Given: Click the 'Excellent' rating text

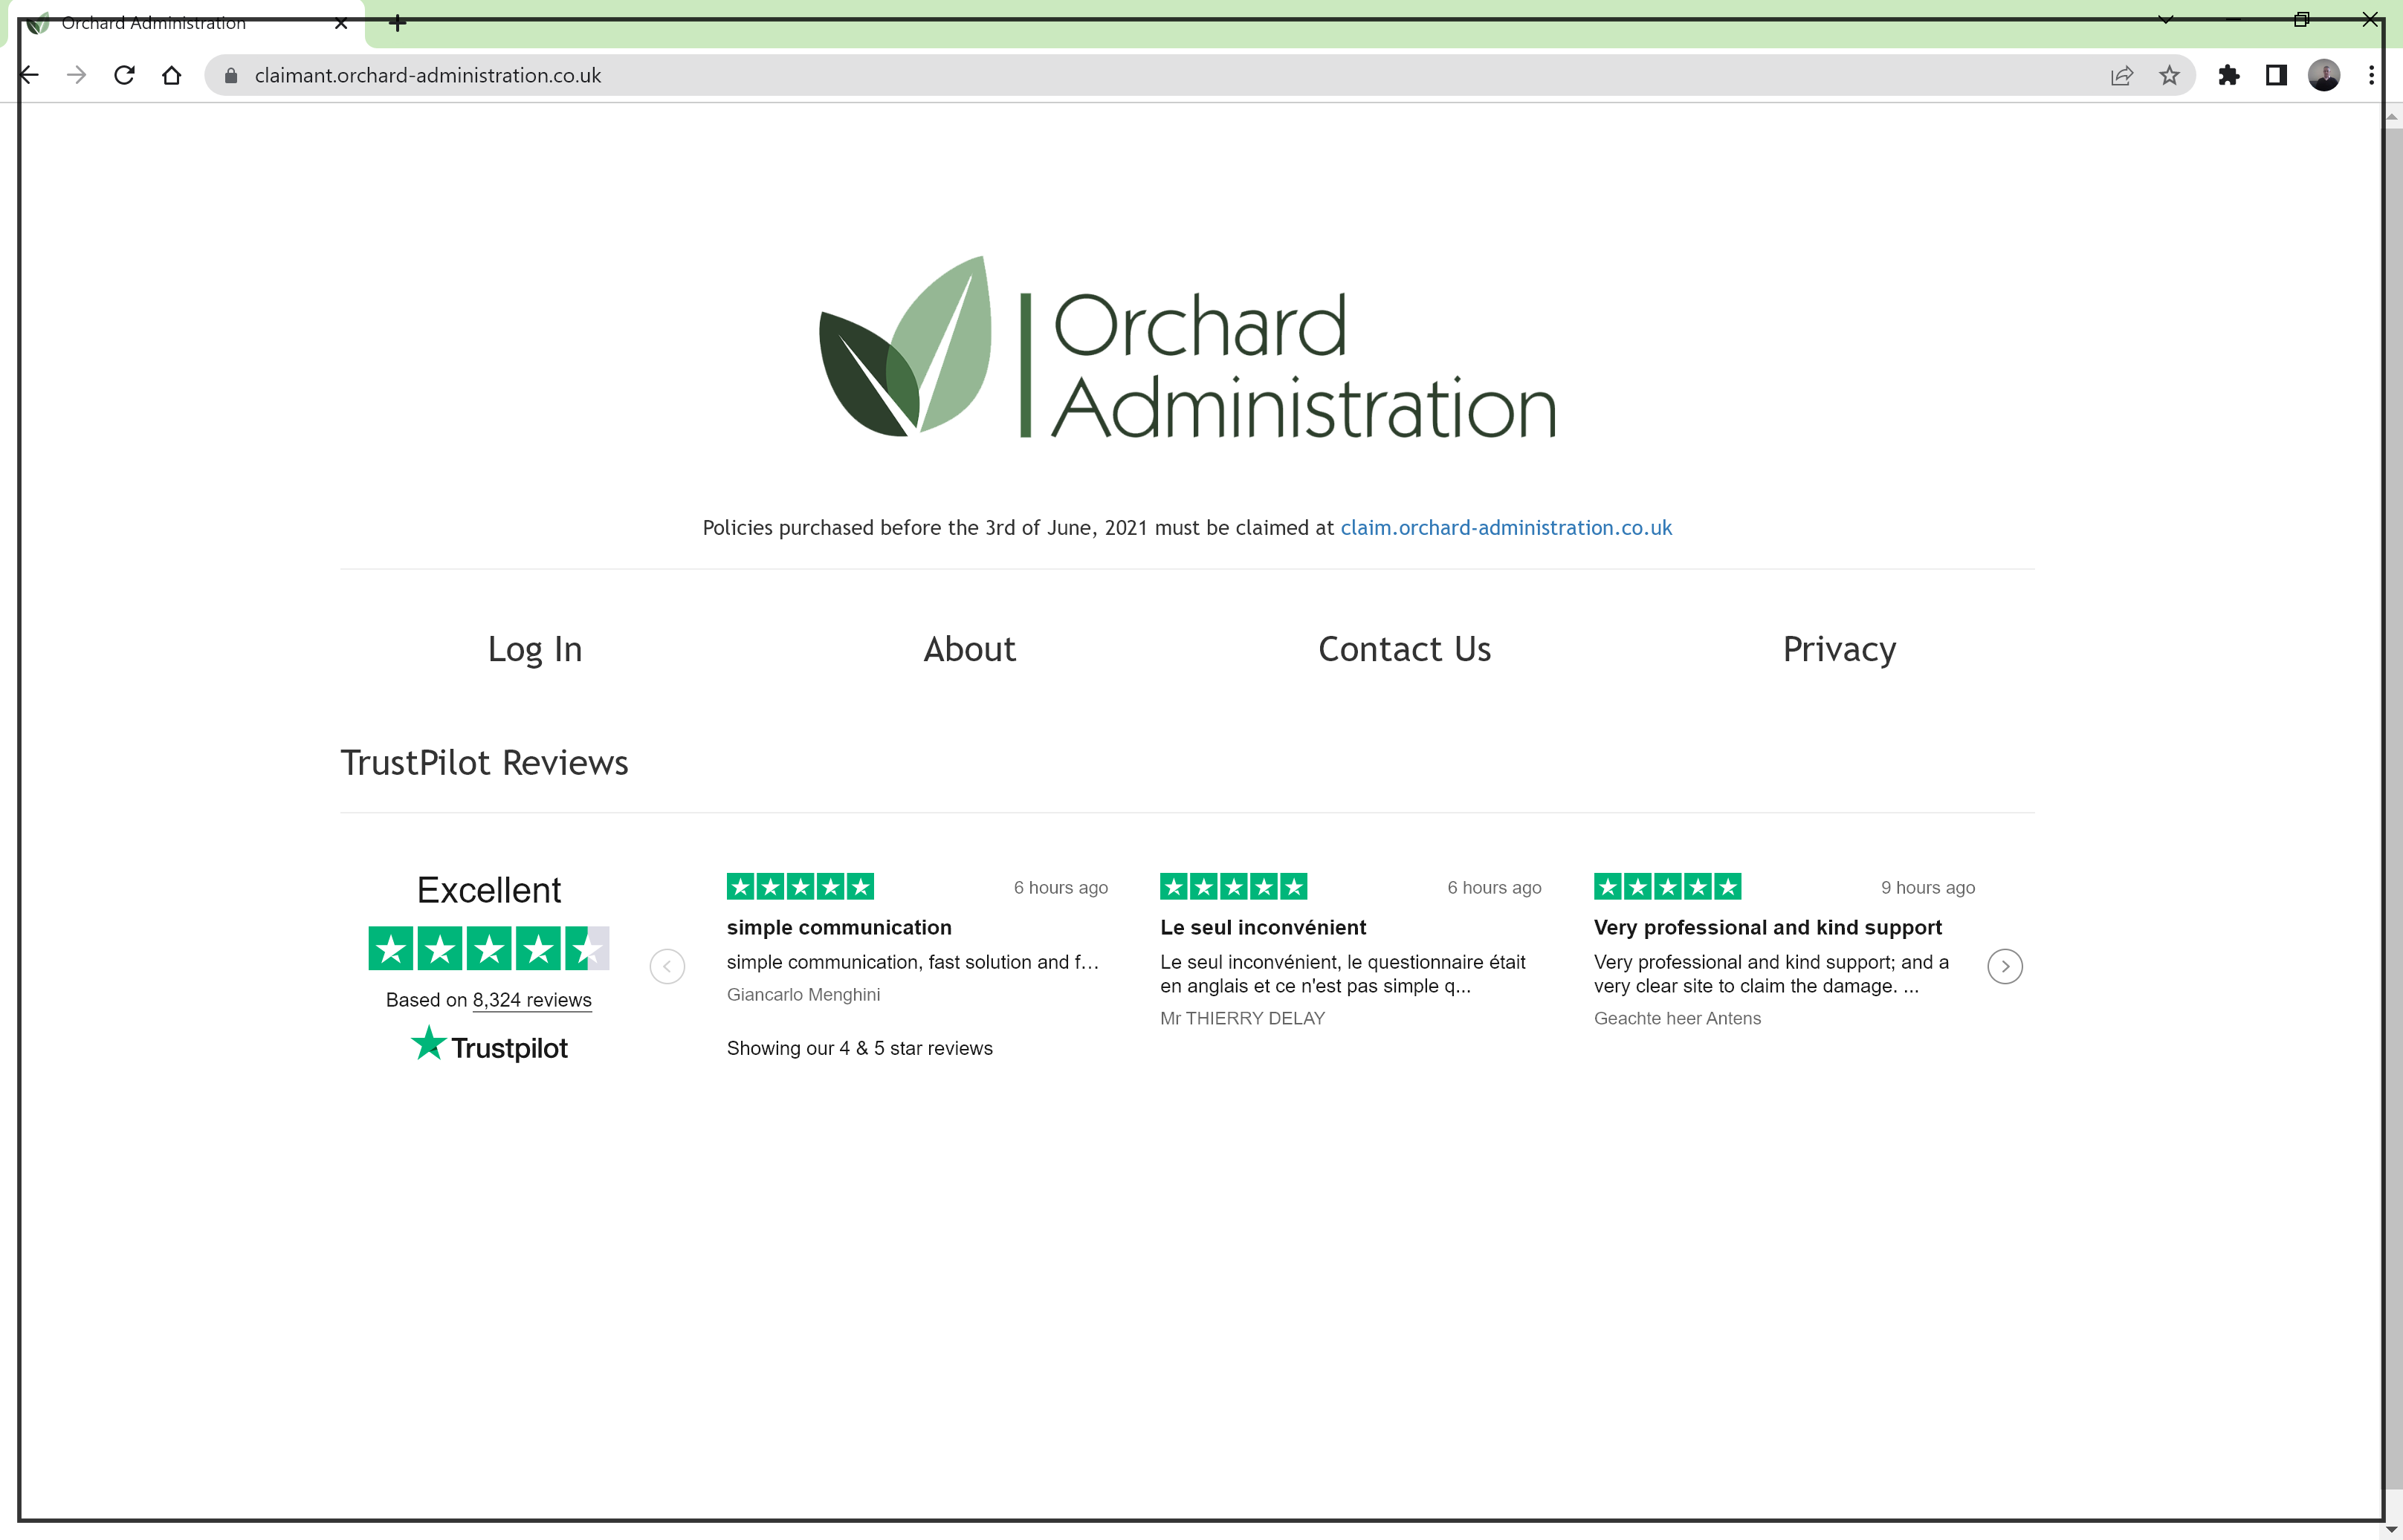Looking at the screenshot, I should [x=489, y=890].
